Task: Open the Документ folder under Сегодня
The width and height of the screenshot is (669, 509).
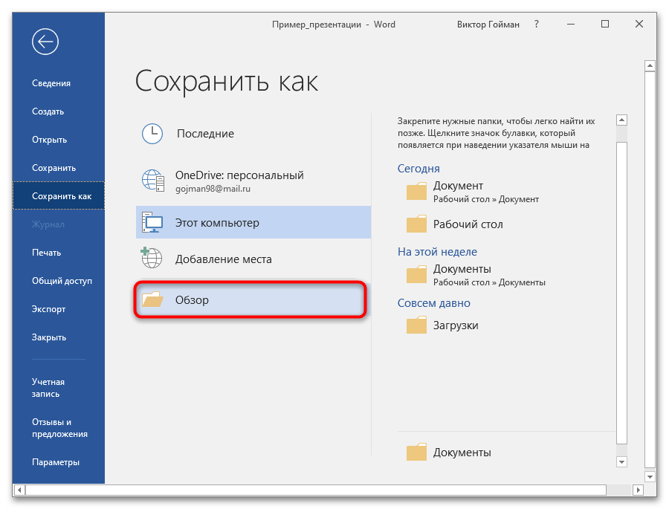Action: 506,192
